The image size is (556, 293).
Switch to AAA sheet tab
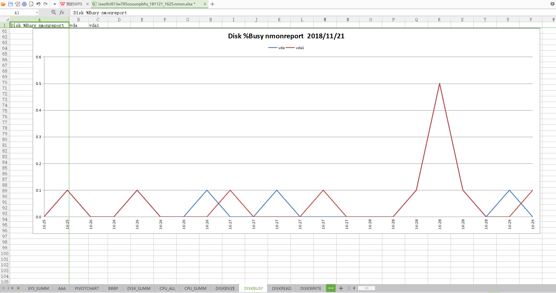tap(62, 288)
